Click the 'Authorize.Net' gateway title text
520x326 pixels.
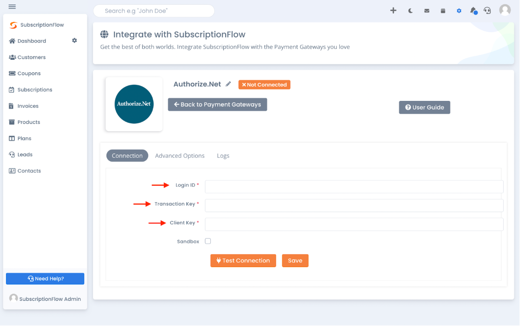pos(197,84)
